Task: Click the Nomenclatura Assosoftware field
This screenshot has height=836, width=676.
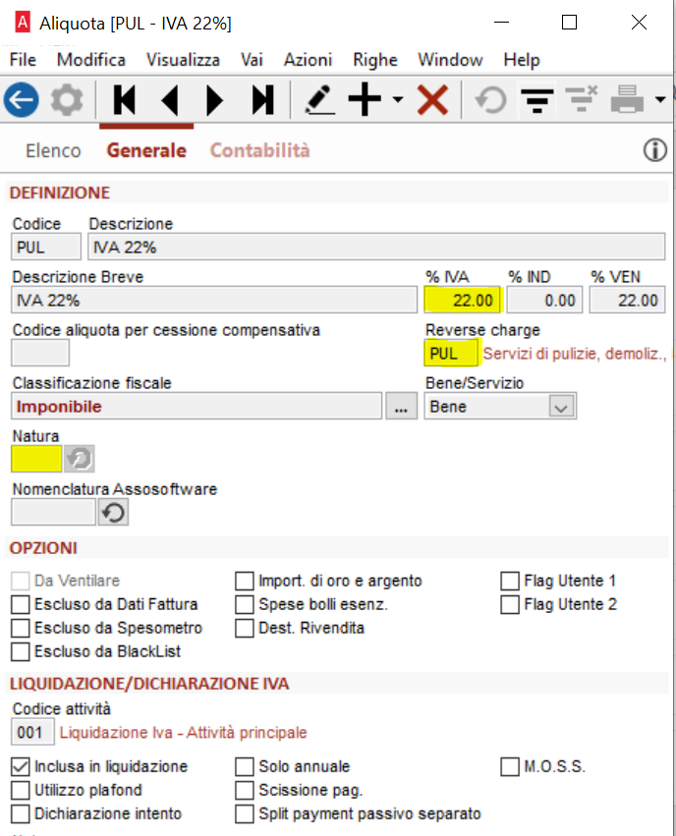Action: [x=53, y=513]
